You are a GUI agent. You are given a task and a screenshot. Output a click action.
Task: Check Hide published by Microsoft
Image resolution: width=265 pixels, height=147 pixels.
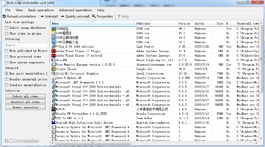7,51
